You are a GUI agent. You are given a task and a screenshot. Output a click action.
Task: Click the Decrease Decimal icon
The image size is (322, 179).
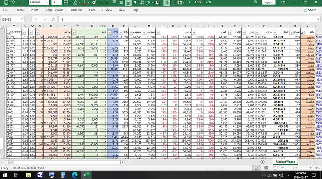click(x=142, y=2)
